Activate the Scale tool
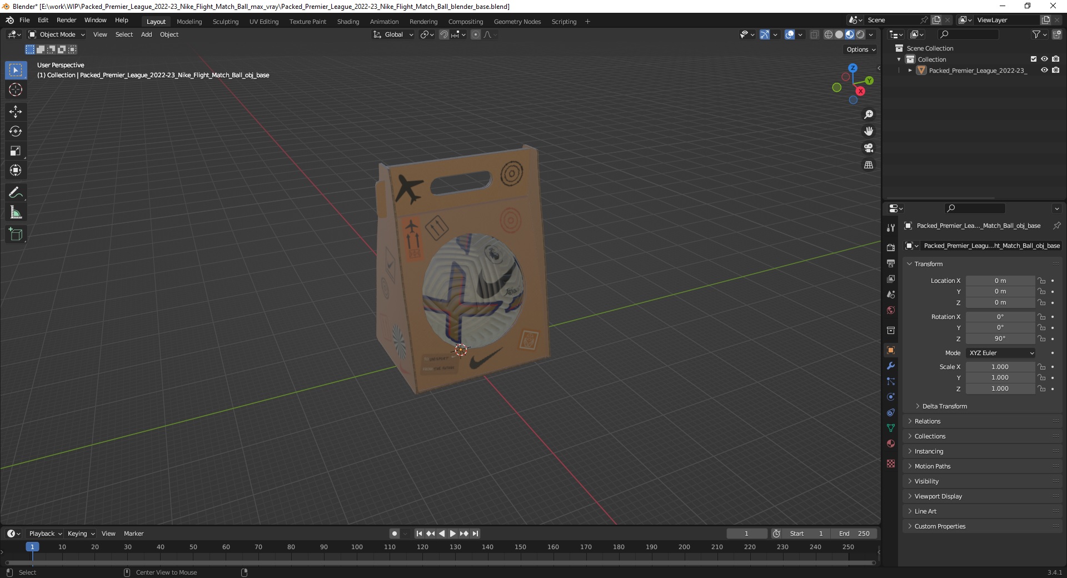The image size is (1067, 578). tap(16, 151)
